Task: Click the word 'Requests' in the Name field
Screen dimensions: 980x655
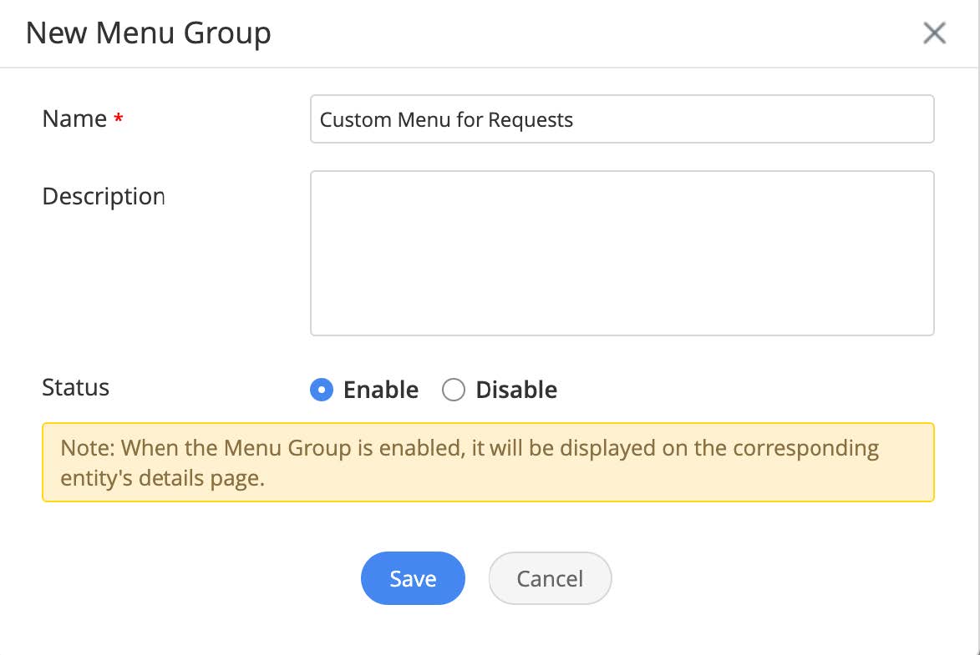Action: coord(531,120)
